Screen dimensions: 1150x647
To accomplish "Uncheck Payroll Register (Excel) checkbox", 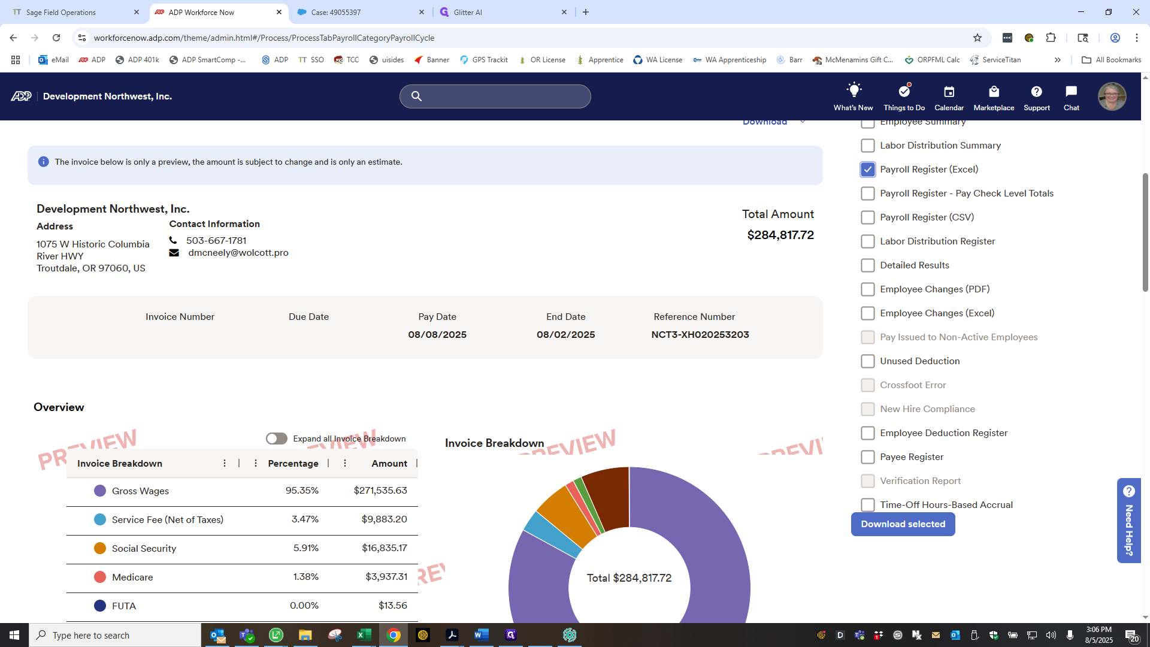I will [867, 170].
